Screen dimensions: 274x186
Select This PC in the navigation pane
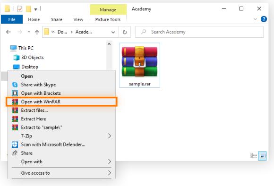22,48
